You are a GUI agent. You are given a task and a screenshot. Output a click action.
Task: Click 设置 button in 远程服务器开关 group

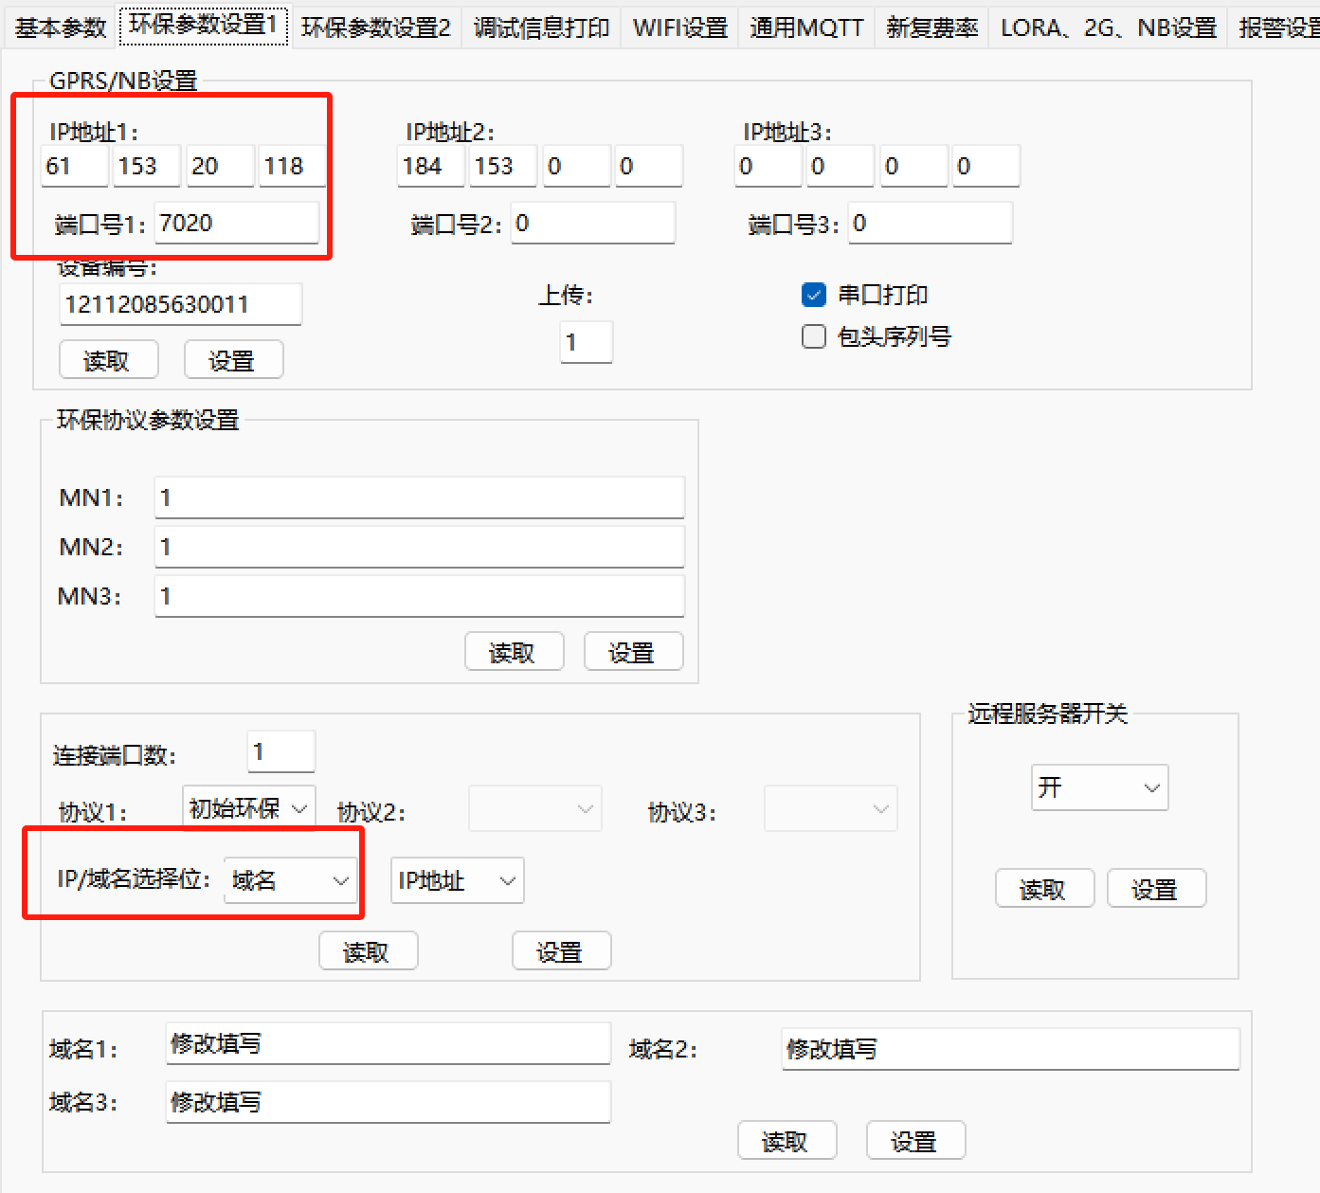1156,889
